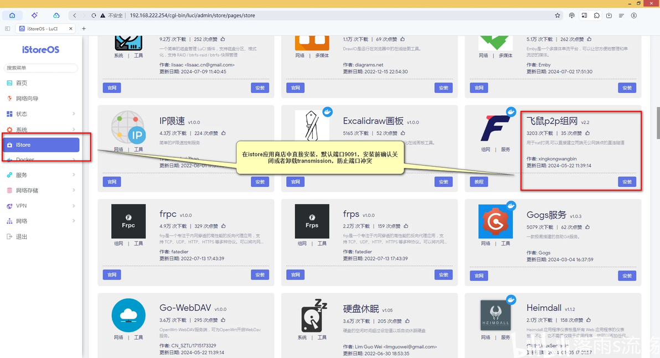Click the browser download icon
This screenshot has height=358, width=660.
tap(609, 16)
